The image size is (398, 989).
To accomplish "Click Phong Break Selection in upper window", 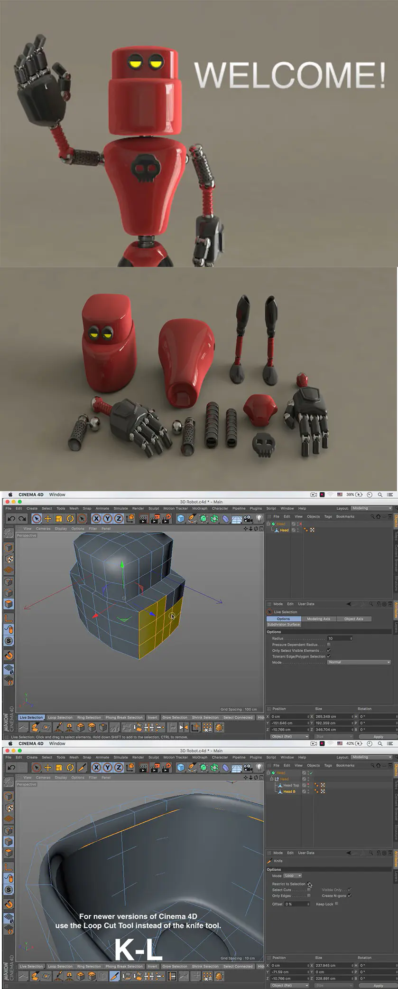I will (124, 718).
